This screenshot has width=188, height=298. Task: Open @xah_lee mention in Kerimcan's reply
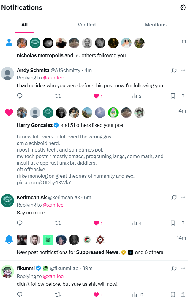coord(53,205)
